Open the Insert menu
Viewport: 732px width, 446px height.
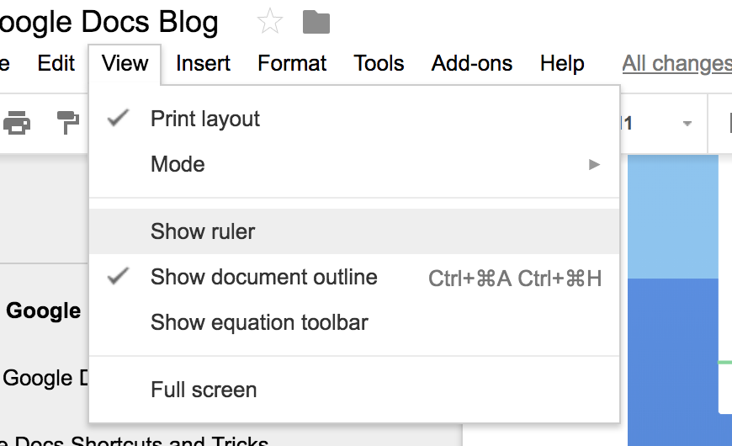pyautogui.click(x=203, y=63)
